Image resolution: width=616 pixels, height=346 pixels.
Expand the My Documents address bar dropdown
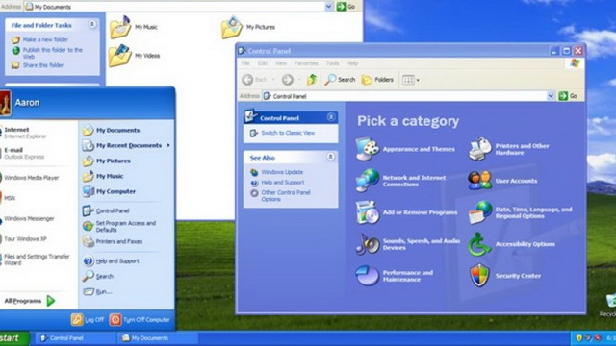[328, 7]
